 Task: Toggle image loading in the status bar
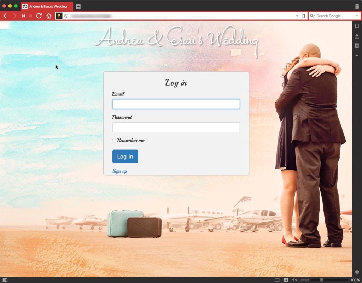[286, 280]
